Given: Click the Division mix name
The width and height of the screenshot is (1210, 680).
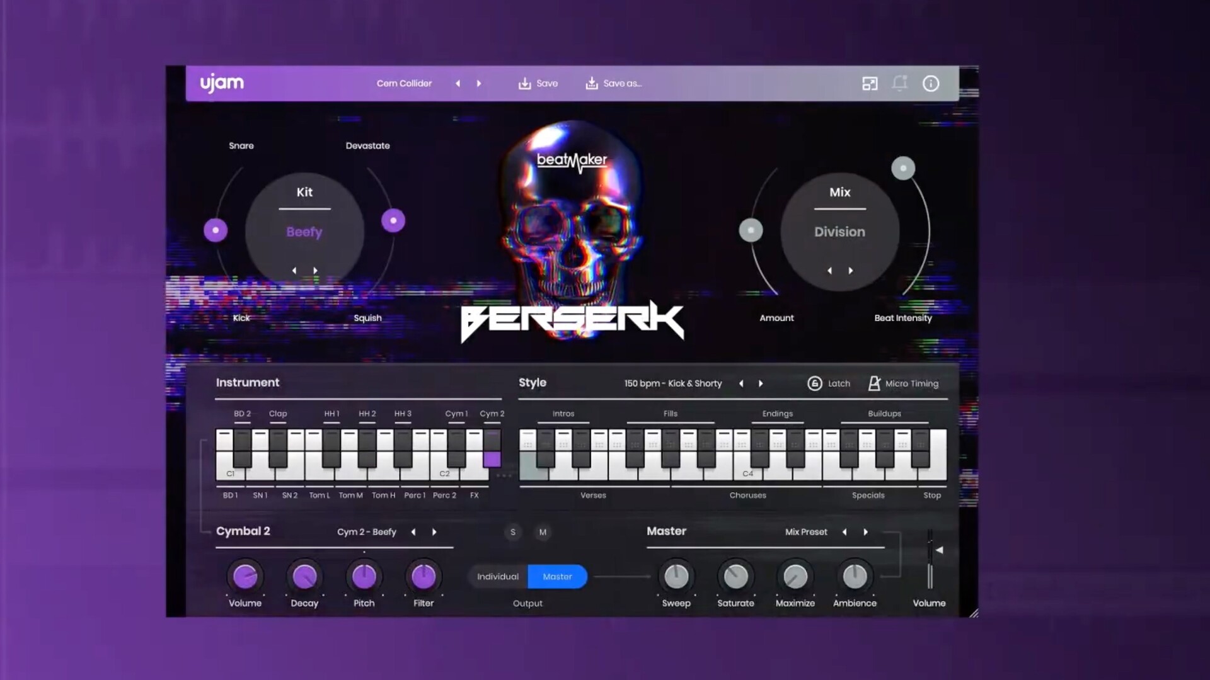Looking at the screenshot, I should coord(839,232).
